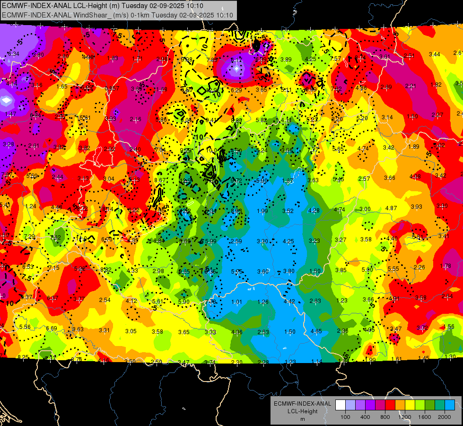The width and height of the screenshot is (463, 426).
Task: Click the wind shear value 8.82
Action: coord(106,269)
